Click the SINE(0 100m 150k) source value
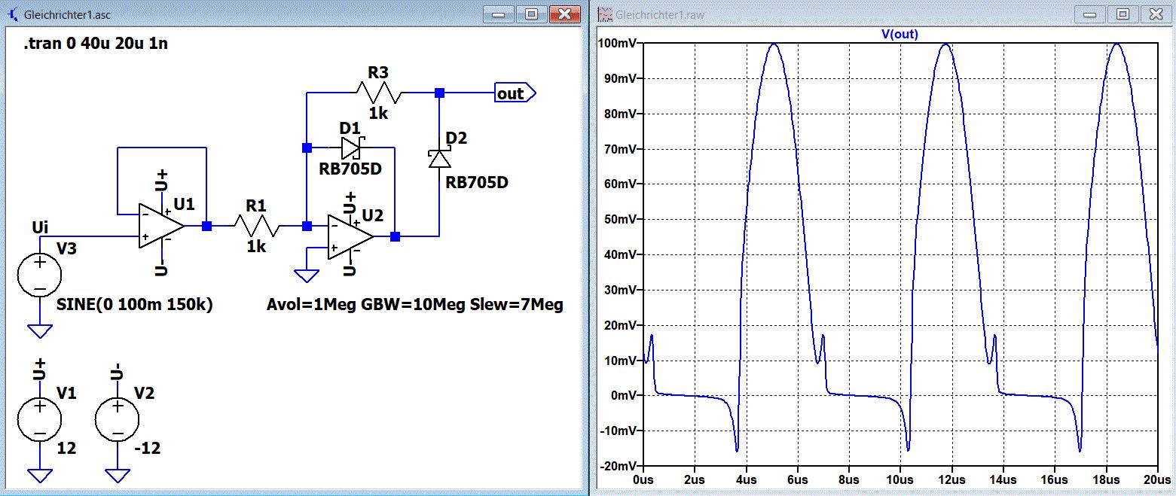 click(135, 305)
